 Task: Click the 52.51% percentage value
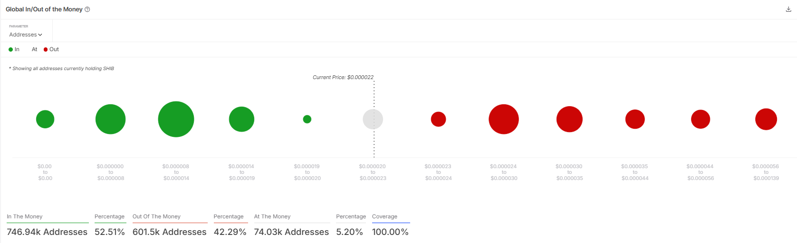110,232
